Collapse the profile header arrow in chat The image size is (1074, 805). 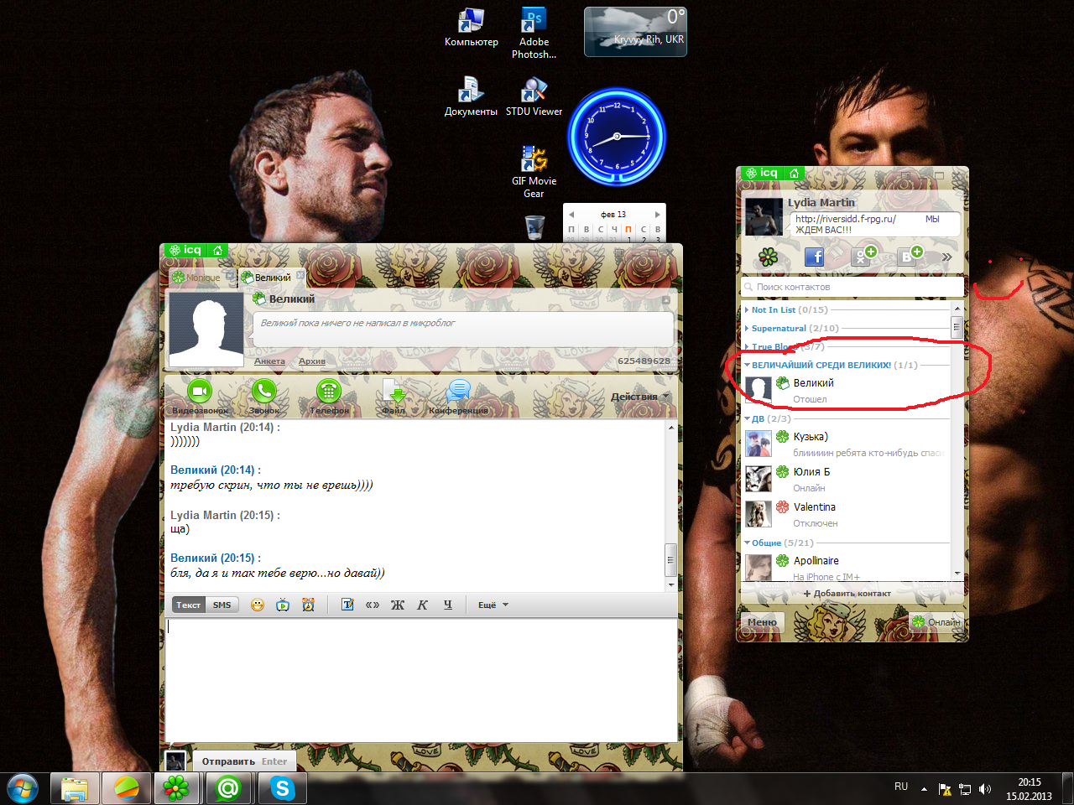666,299
